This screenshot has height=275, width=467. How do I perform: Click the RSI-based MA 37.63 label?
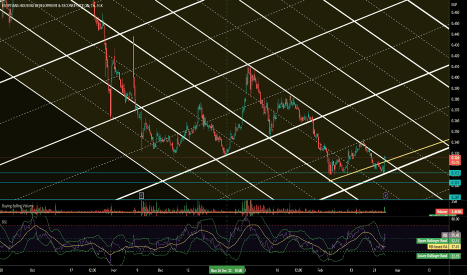(x=444, y=246)
